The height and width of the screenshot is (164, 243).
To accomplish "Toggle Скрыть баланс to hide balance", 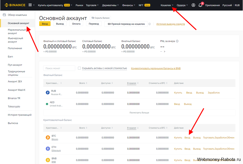I will point(101,18).
